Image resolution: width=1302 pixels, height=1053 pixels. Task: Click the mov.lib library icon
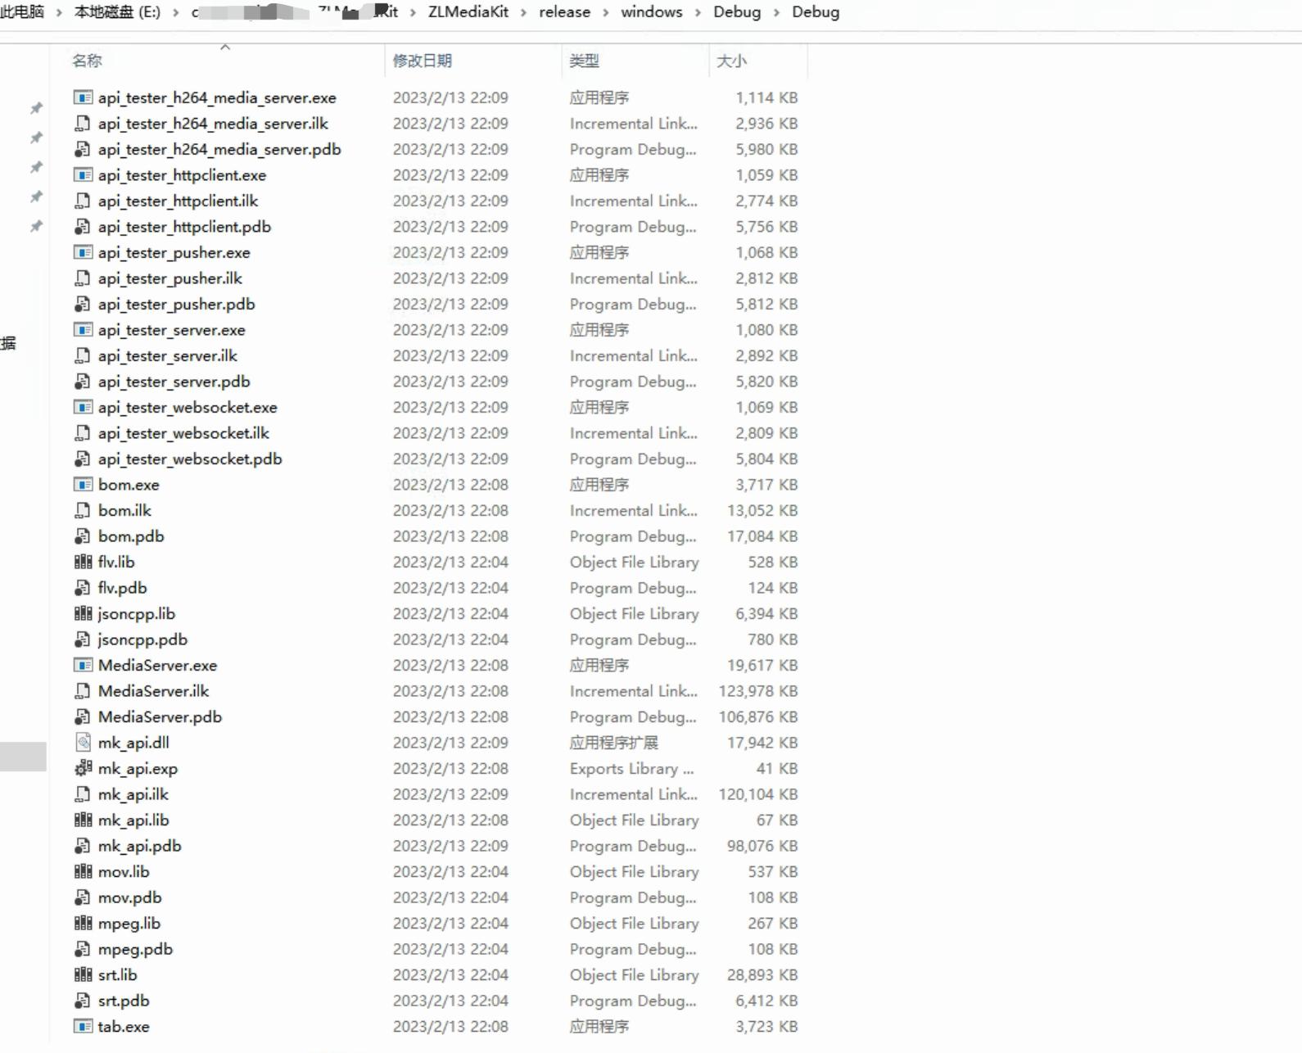point(83,871)
